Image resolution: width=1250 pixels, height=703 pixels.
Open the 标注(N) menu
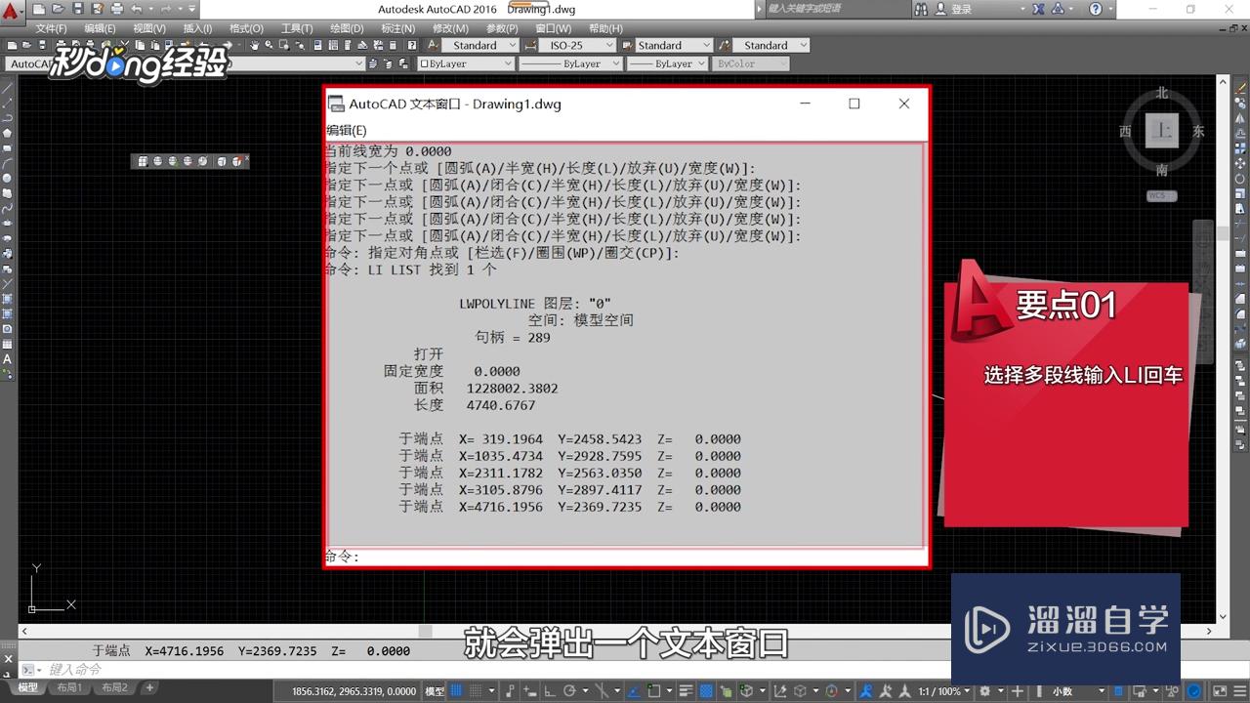click(x=397, y=28)
